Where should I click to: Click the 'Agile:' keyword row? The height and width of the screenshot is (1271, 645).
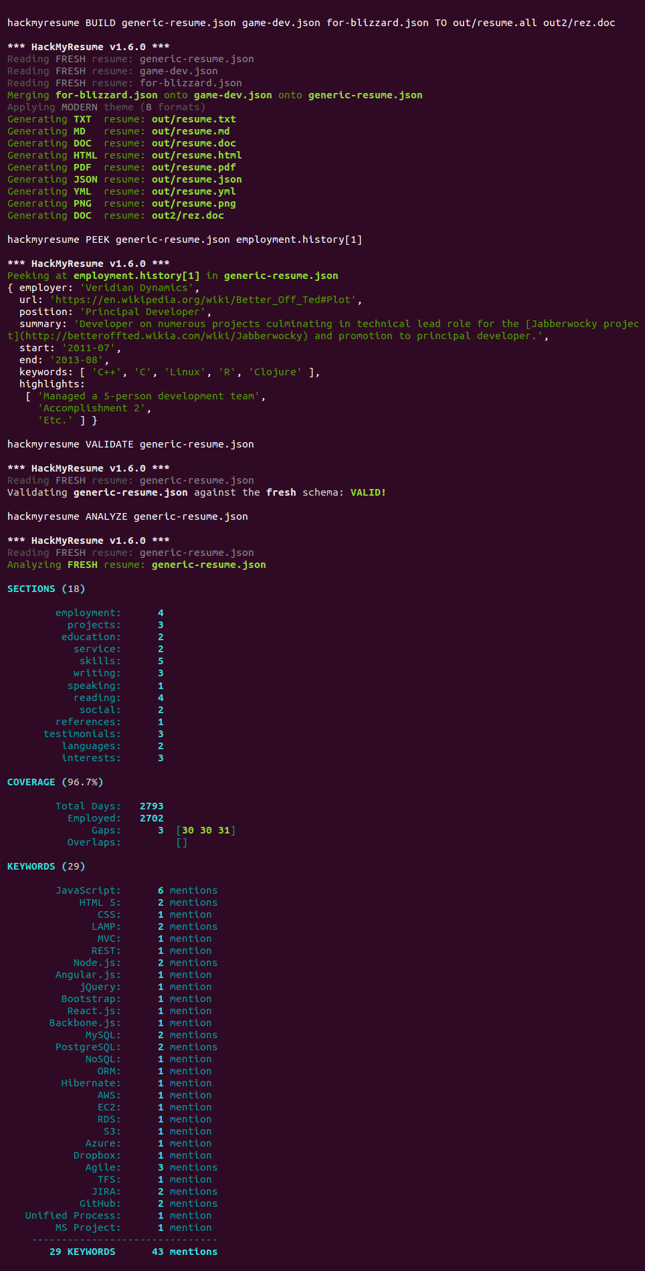pos(152,1167)
